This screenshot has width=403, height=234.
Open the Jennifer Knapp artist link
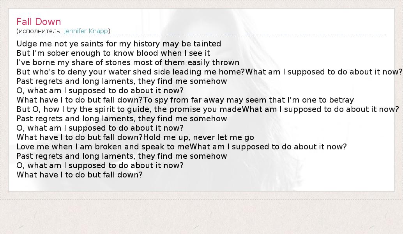pos(86,31)
